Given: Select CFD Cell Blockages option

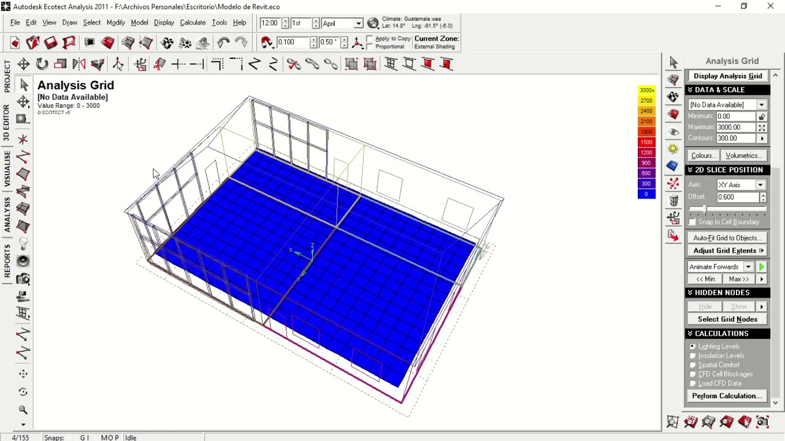Looking at the screenshot, I should [692, 374].
